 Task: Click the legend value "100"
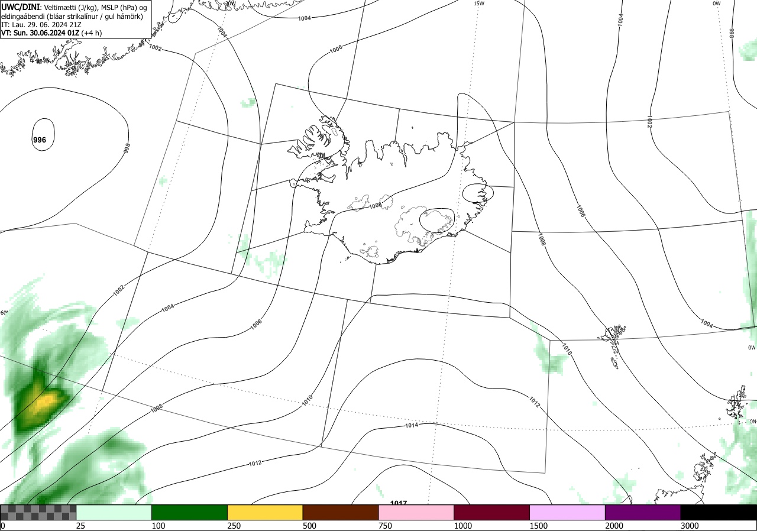(x=158, y=526)
